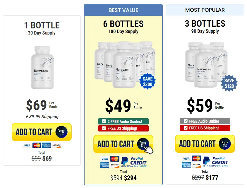Click cart icon in 3 Bottles button
The height and width of the screenshot is (188, 247).
click(x=225, y=143)
